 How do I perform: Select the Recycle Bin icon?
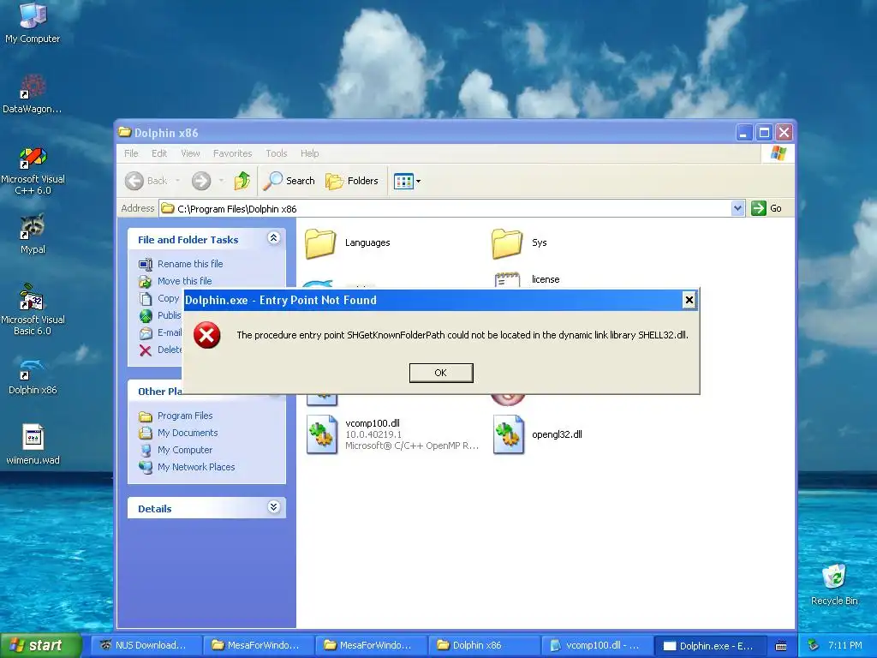tap(834, 584)
